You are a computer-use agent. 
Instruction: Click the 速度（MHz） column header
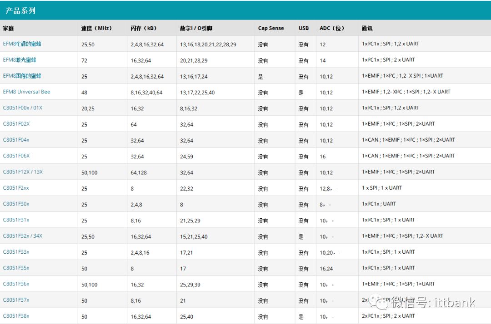(x=96, y=28)
